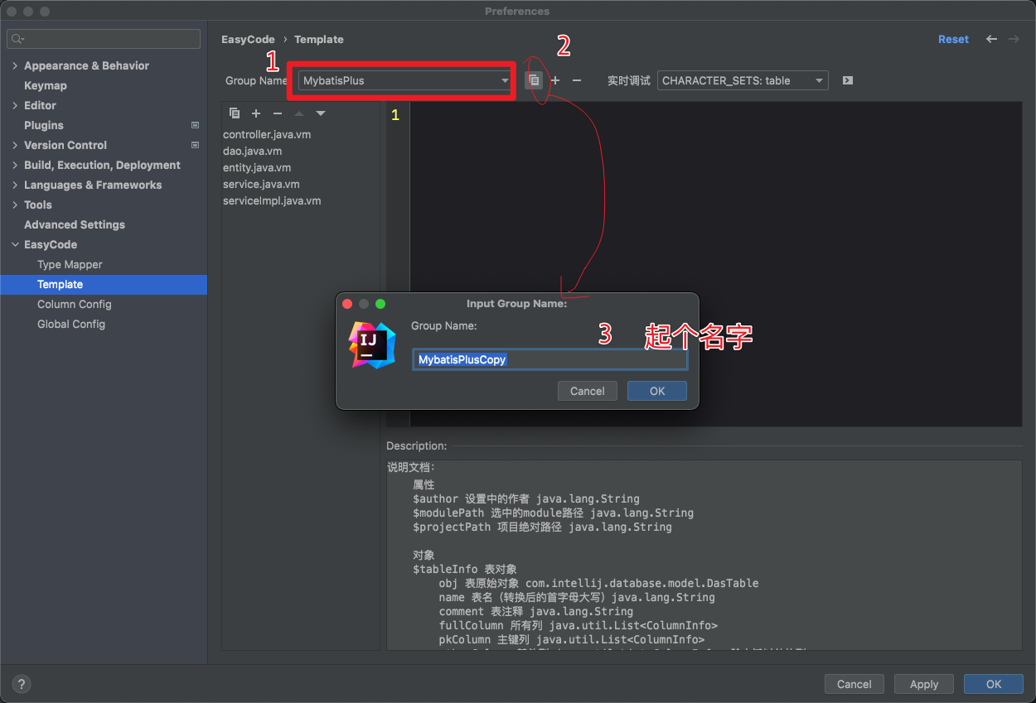Remove the selected template file
This screenshot has height=703, width=1036.
click(x=278, y=113)
